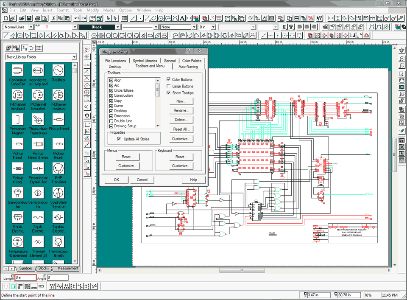This screenshot has height=300, width=407.
Task: Click the Reset All... button
Action: tap(181, 129)
